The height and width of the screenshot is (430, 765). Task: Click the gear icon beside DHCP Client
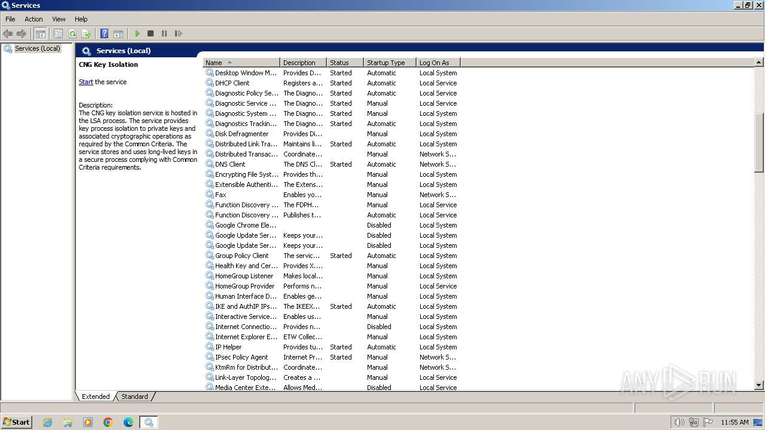[210, 83]
